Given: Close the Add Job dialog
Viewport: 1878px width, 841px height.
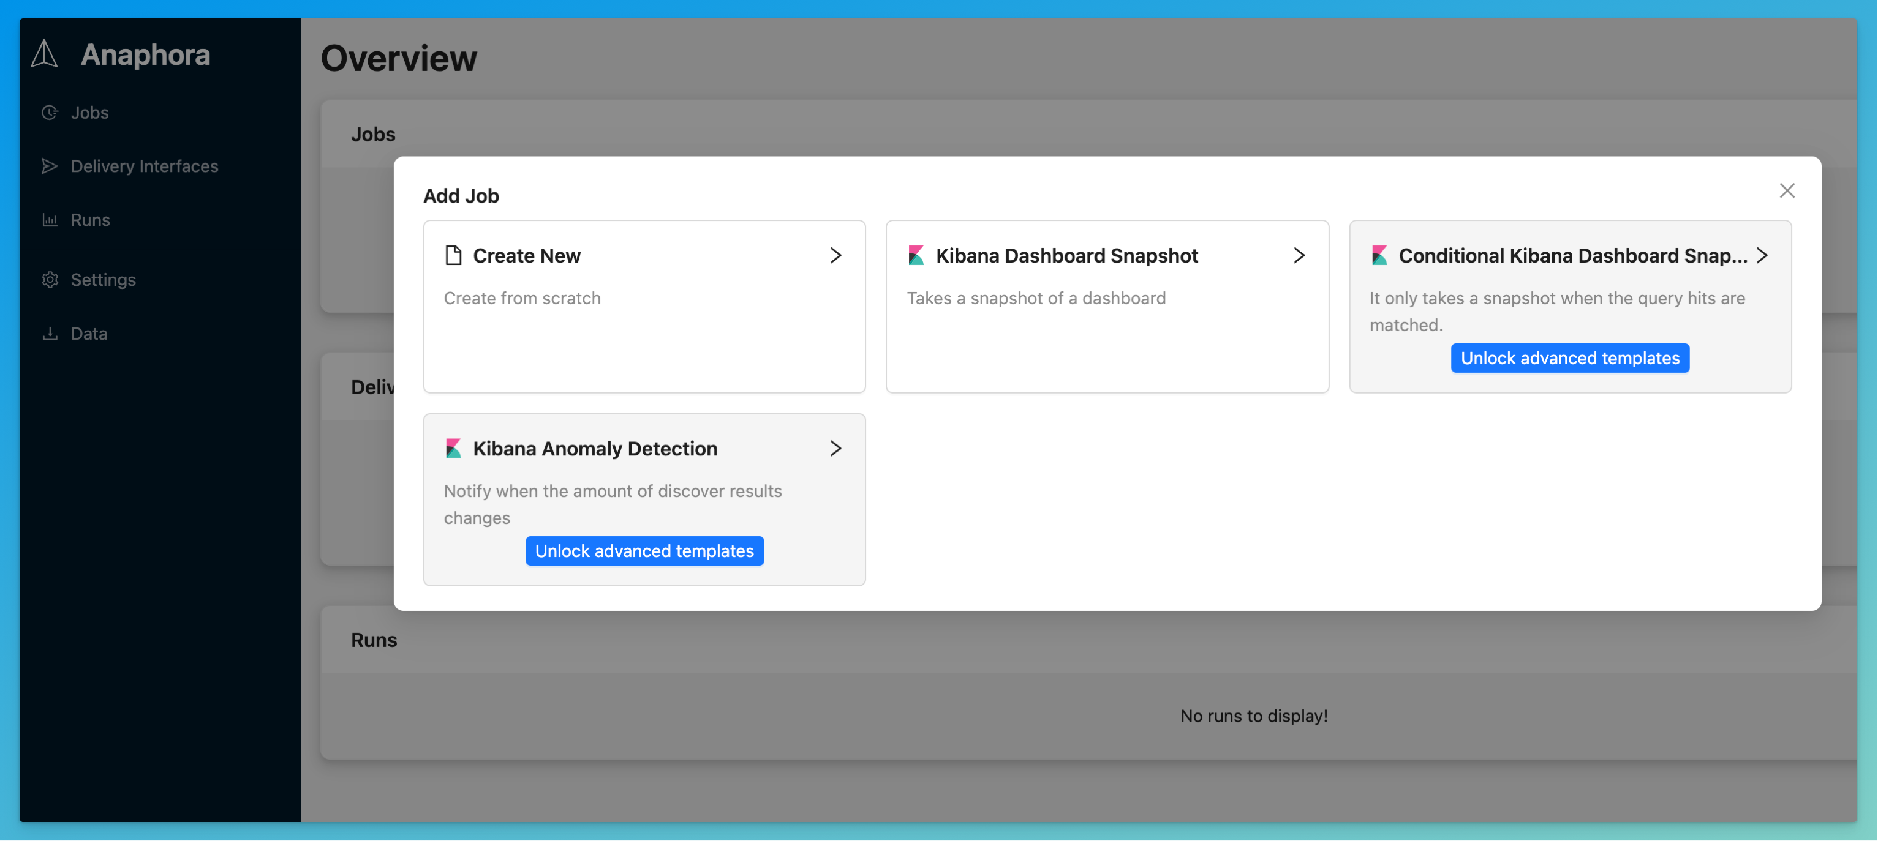Looking at the screenshot, I should pyautogui.click(x=1786, y=191).
